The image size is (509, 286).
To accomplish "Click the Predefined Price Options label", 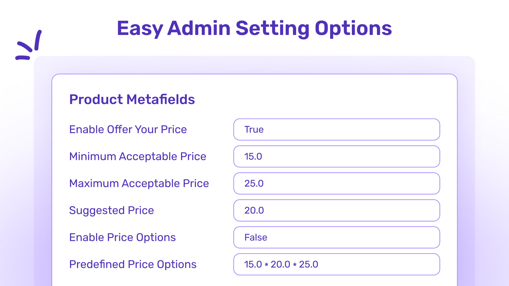I will (x=133, y=265).
